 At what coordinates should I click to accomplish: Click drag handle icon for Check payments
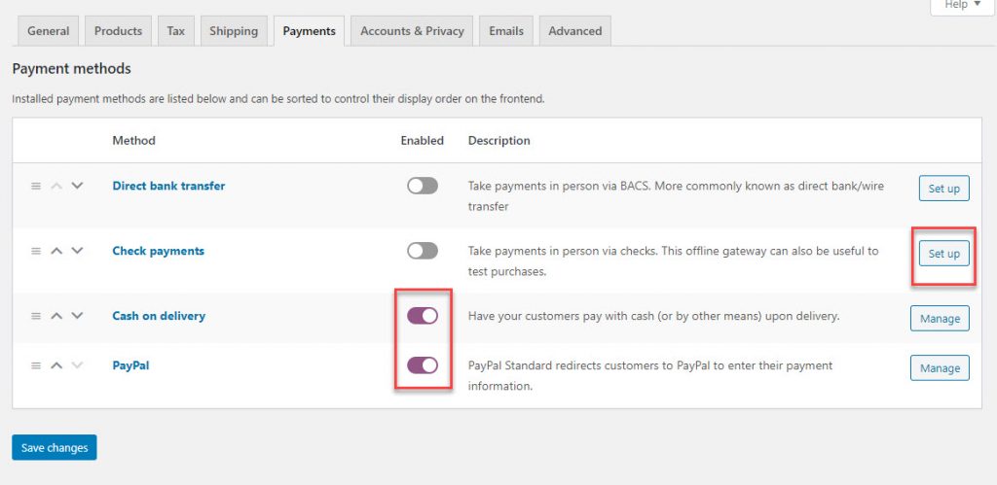[x=36, y=251]
